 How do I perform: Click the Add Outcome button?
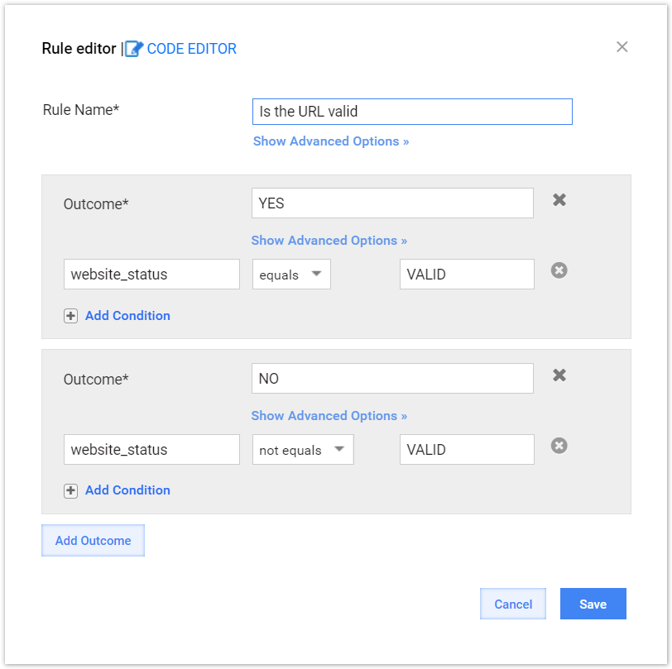click(93, 541)
